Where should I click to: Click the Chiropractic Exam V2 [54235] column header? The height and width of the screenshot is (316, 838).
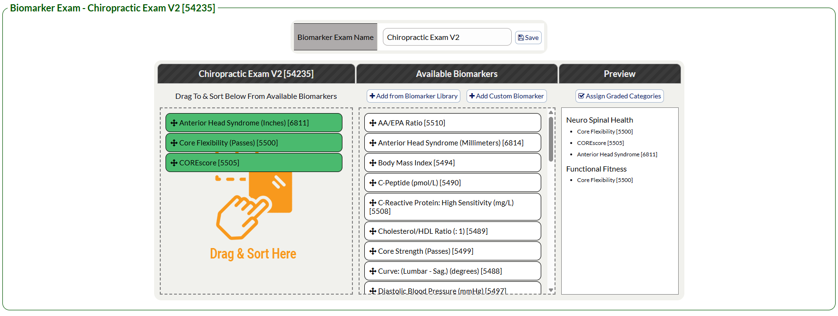(256, 74)
